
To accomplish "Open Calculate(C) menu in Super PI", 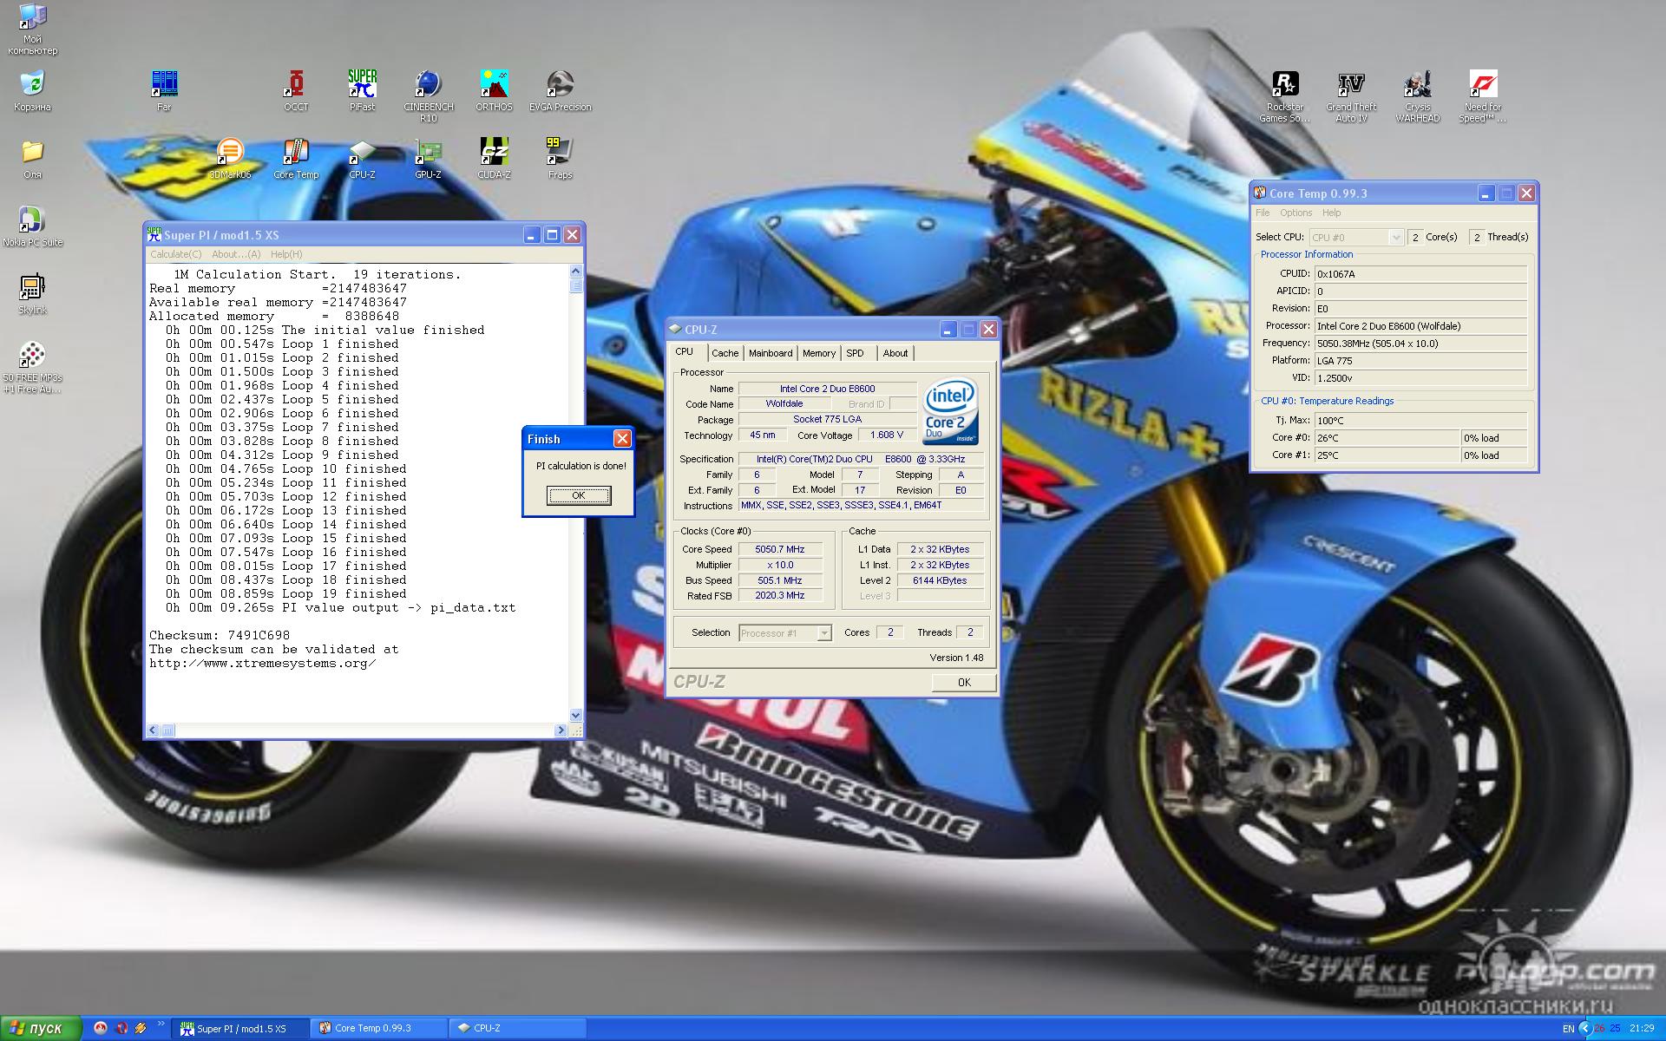I will point(175,254).
